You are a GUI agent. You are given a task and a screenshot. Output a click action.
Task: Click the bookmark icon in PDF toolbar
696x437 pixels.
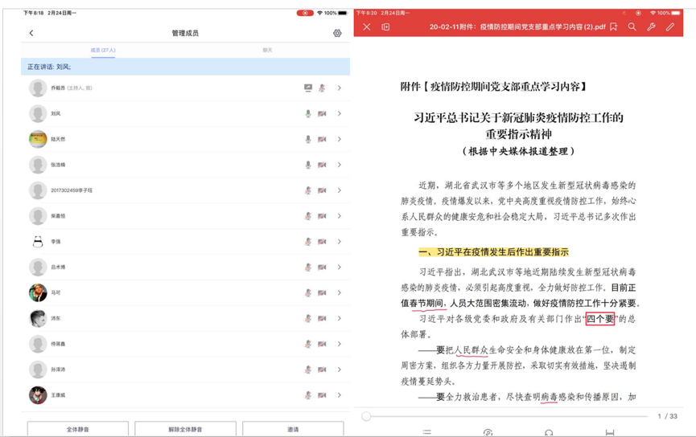click(614, 27)
